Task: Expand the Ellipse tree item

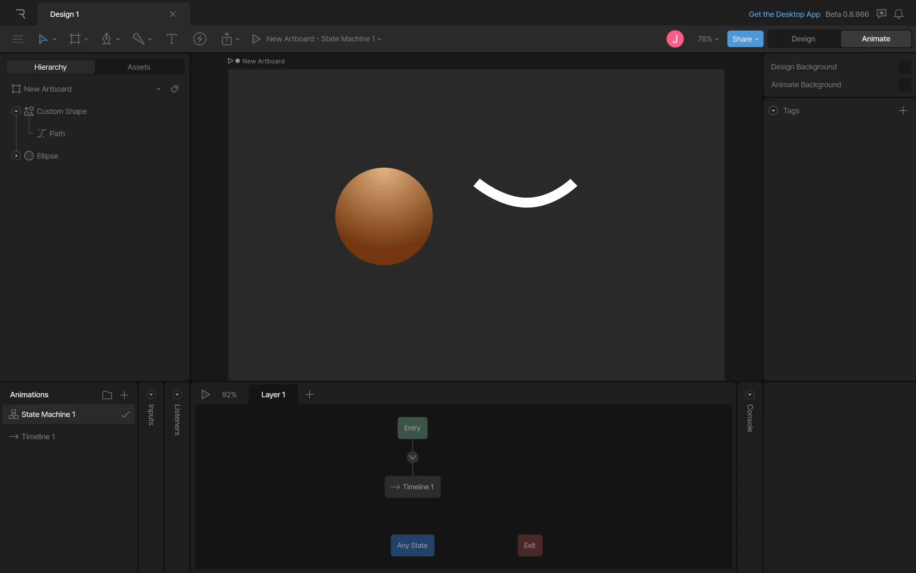Action: (16, 156)
